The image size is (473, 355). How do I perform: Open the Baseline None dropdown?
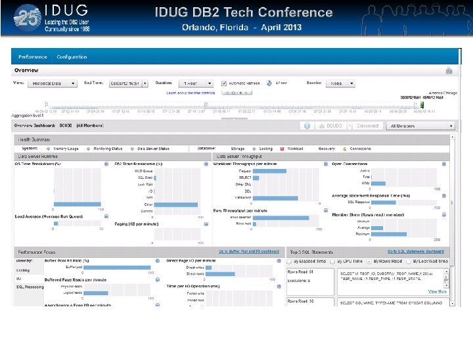pos(340,83)
